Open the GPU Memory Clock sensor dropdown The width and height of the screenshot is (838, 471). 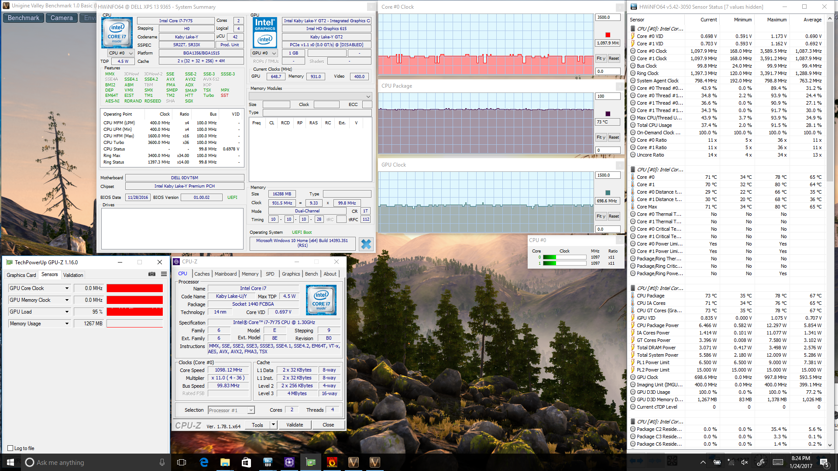click(x=67, y=300)
